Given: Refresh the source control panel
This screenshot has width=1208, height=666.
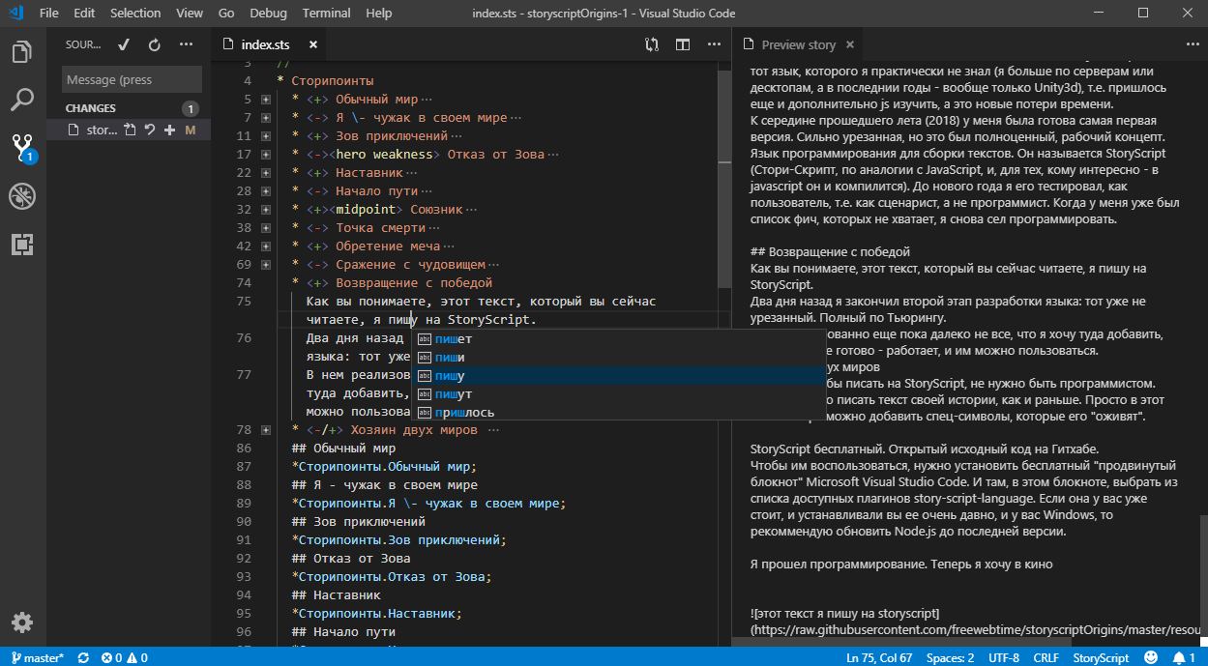Looking at the screenshot, I should point(154,44).
